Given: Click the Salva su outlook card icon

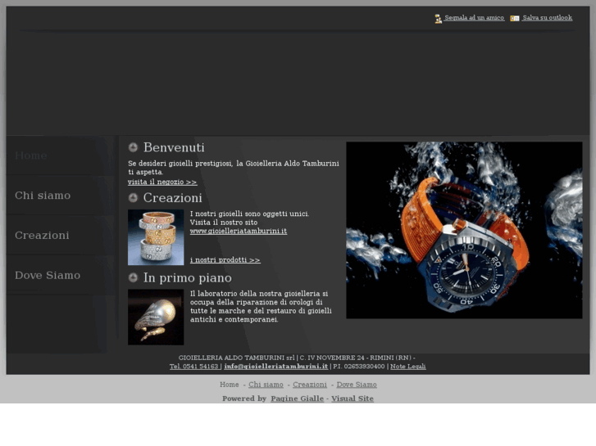Looking at the screenshot, I should pos(515,18).
